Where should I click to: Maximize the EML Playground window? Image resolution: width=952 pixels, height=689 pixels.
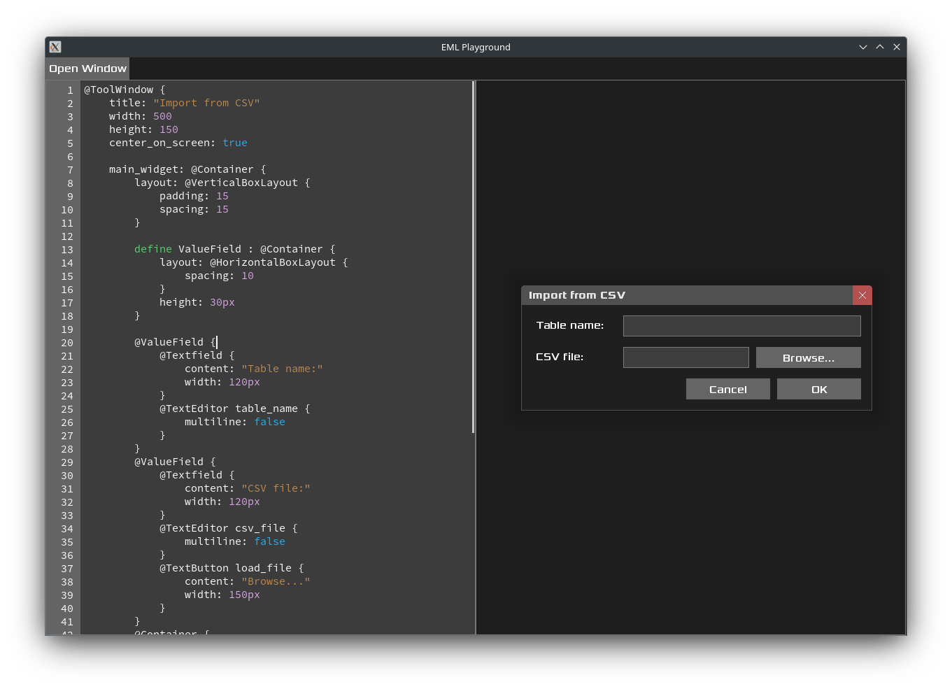[879, 47]
